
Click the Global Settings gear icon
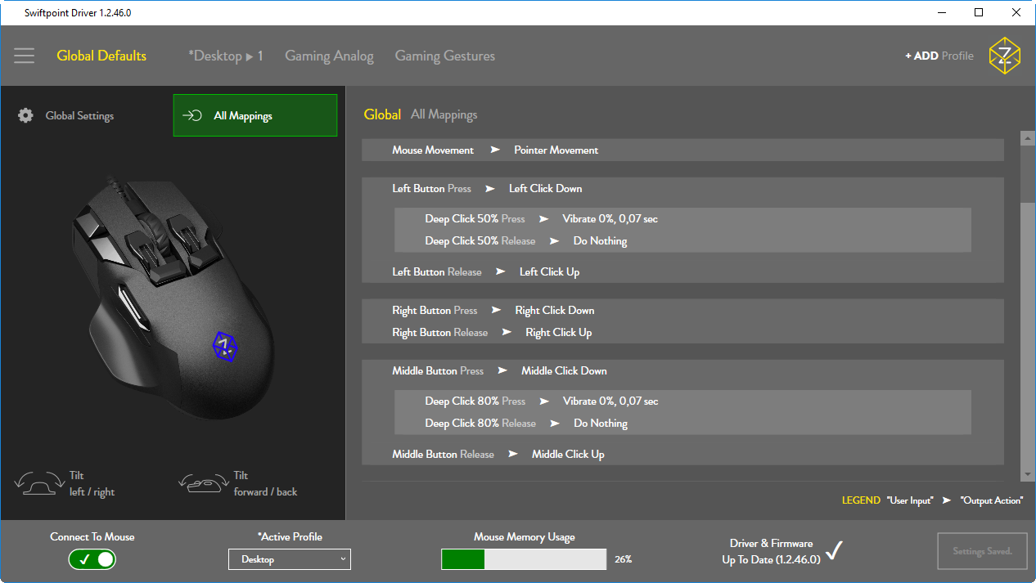[26, 116]
